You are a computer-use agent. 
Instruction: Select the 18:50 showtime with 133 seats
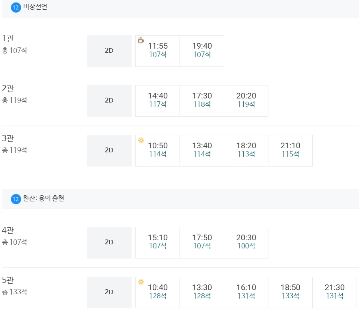290,293
